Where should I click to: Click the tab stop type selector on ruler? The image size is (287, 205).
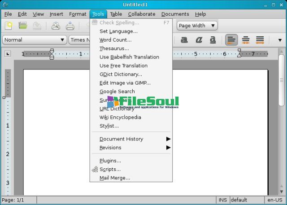pyautogui.click(x=8, y=54)
